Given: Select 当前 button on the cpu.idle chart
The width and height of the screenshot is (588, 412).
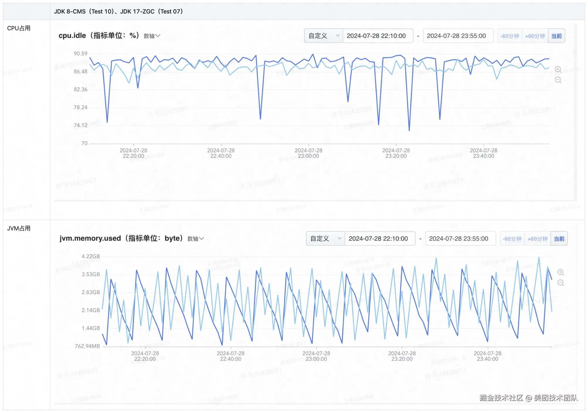Looking at the screenshot, I should click(x=556, y=36).
